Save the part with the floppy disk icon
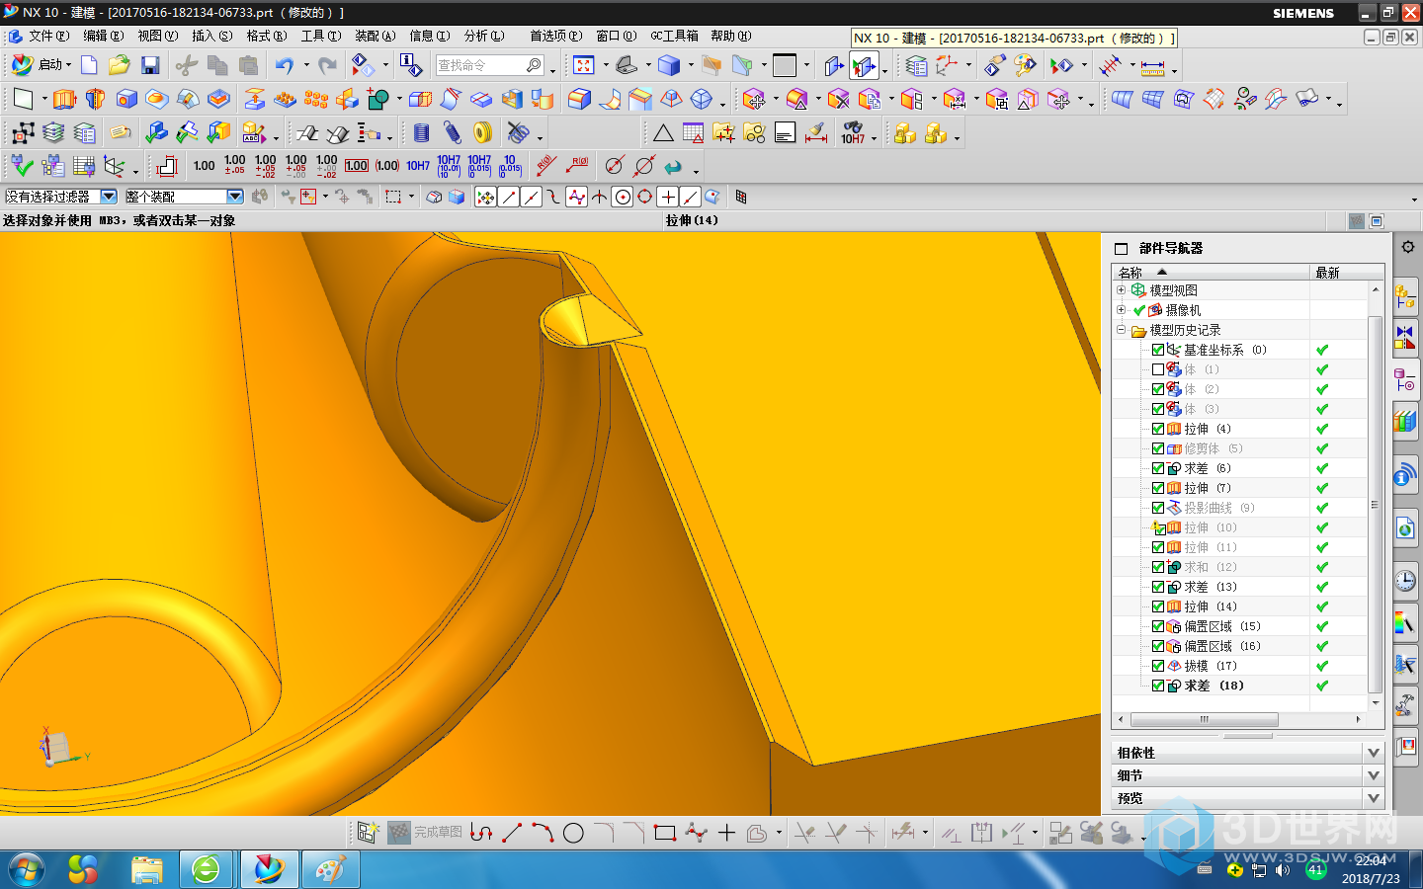This screenshot has height=889, width=1423. [x=150, y=65]
